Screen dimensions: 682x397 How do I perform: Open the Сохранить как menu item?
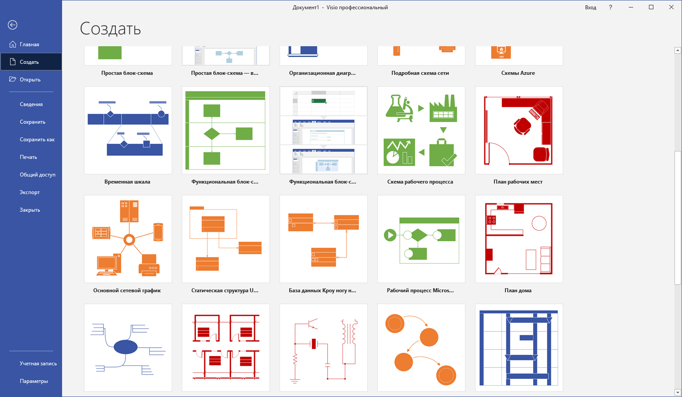[37, 140]
